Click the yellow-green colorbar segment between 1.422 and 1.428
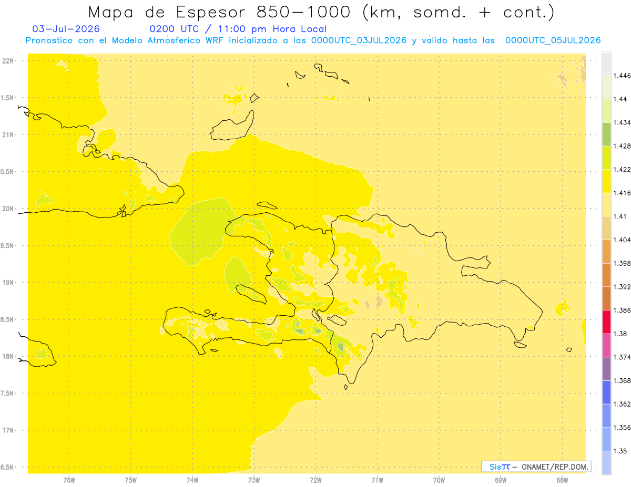Viewport: 631px width, 487px height. (x=606, y=158)
